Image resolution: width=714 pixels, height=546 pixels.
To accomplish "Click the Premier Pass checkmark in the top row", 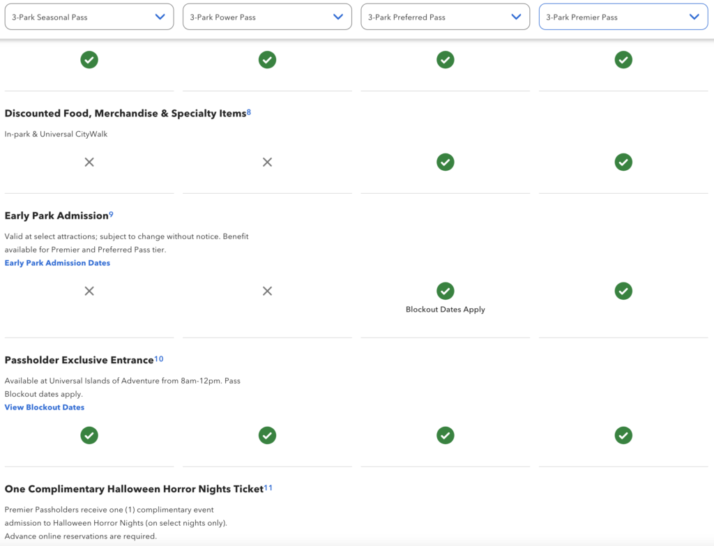I will tap(623, 60).
